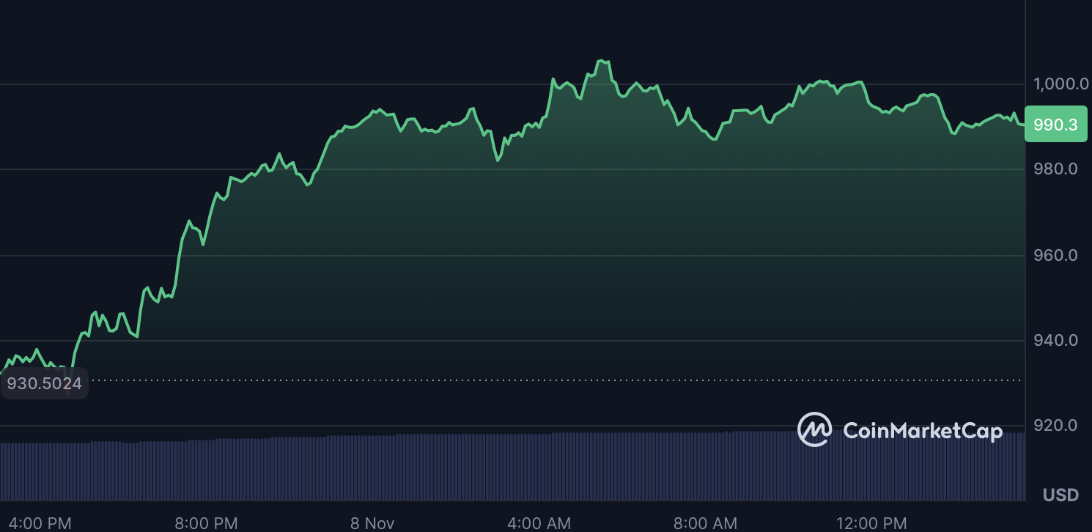This screenshot has height=532, width=1092.
Task: Select the green current price marker showing 990.3
Action: (x=1055, y=124)
